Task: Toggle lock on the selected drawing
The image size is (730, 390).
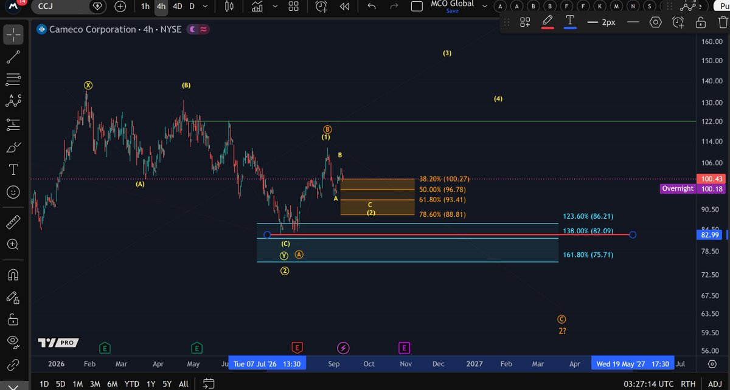Action: click(700, 22)
